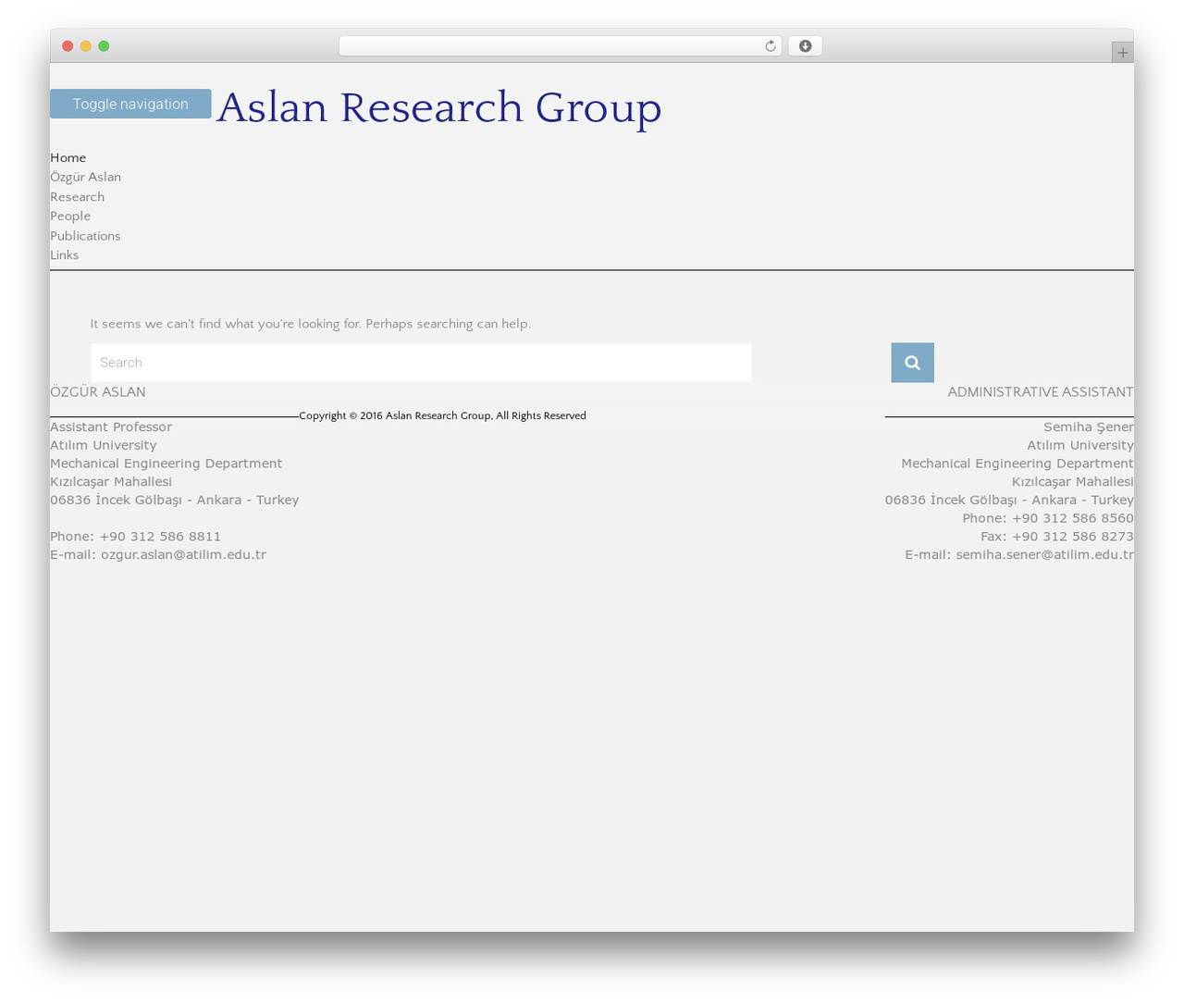Focus the Search input field

click(421, 363)
